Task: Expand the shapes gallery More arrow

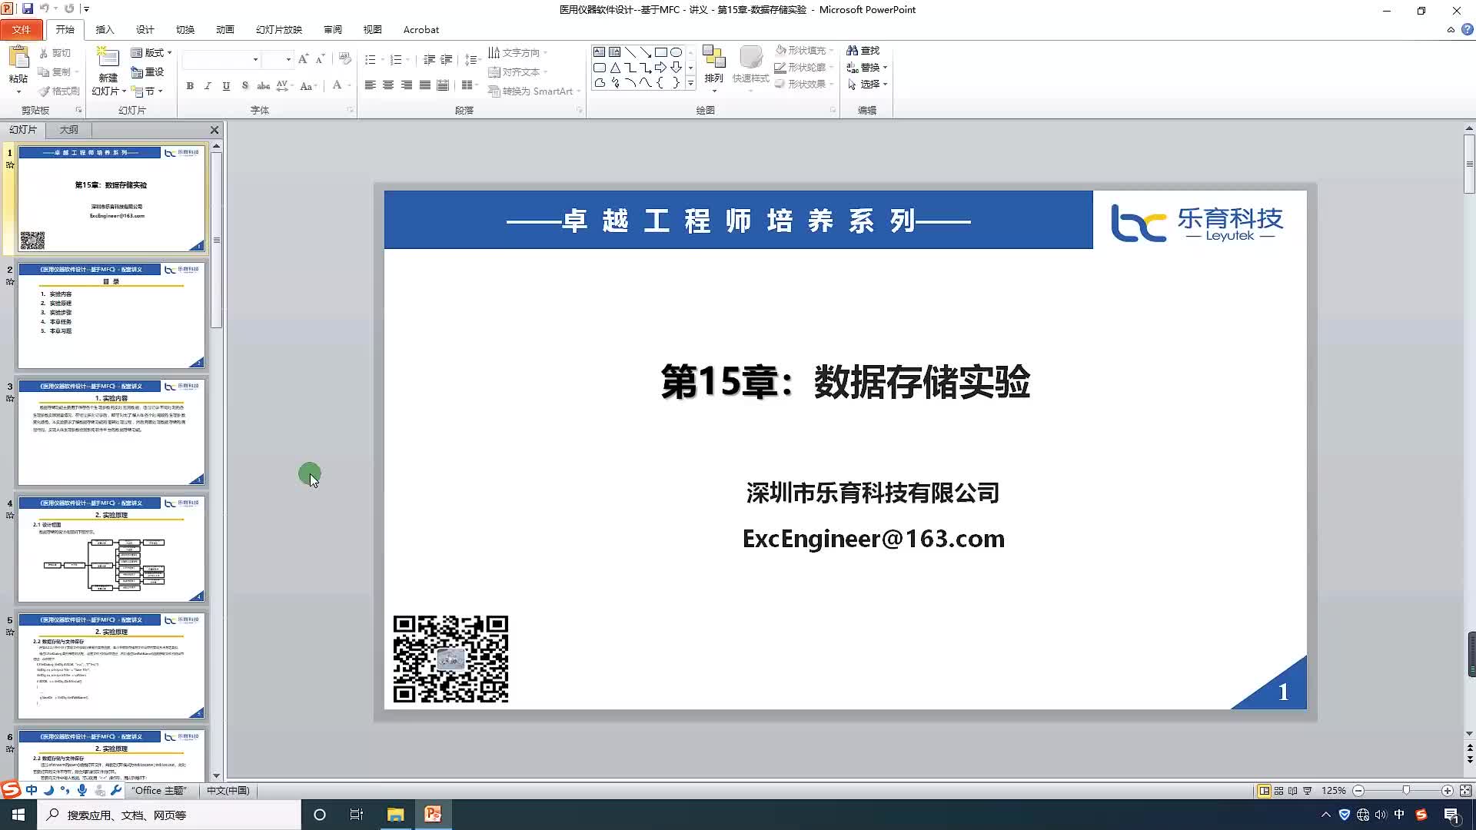Action: point(690,83)
